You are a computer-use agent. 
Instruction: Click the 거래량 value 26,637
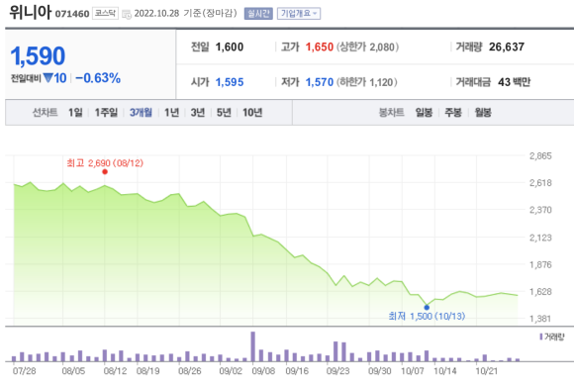[x=507, y=48]
